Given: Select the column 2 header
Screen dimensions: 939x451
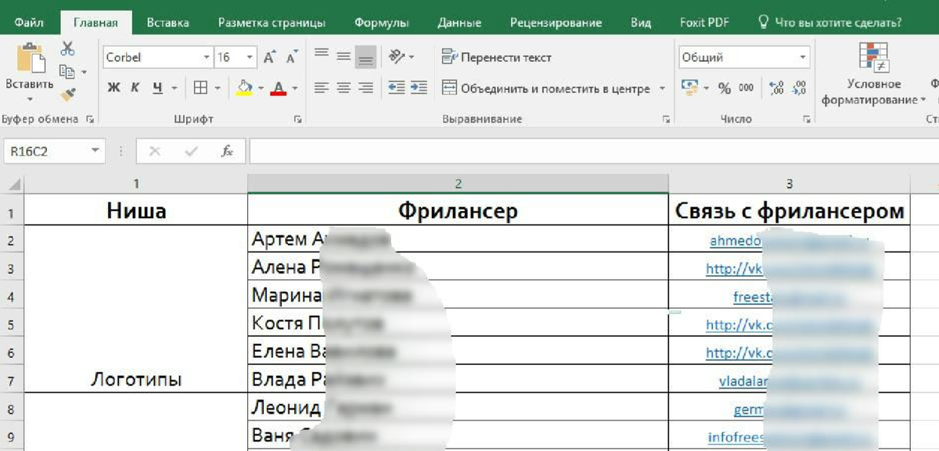Looking at the screenshot, I should coord(458,184).
